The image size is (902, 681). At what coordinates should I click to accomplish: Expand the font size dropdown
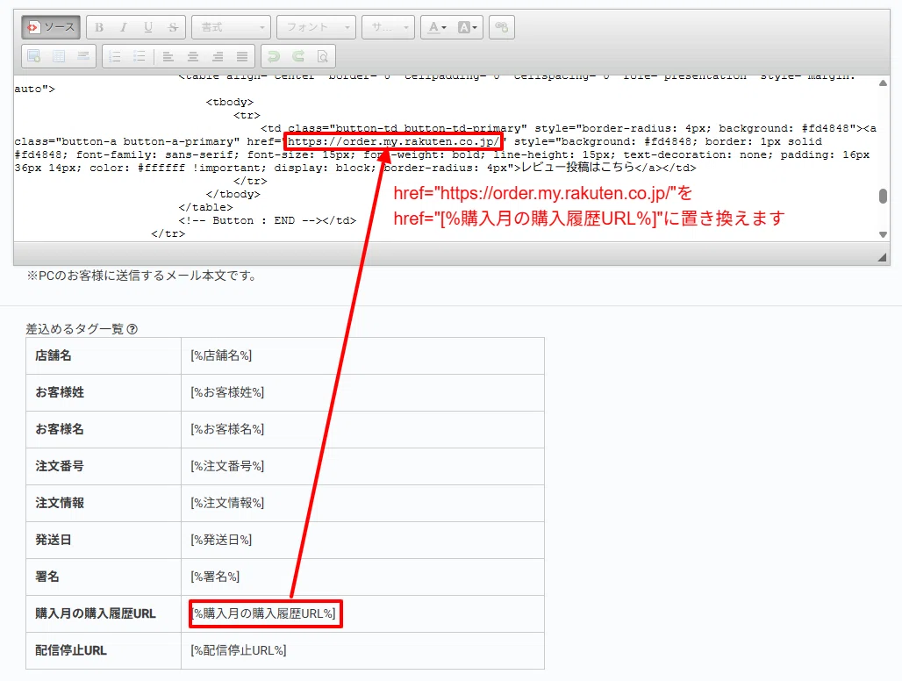[x=389, y=27]
